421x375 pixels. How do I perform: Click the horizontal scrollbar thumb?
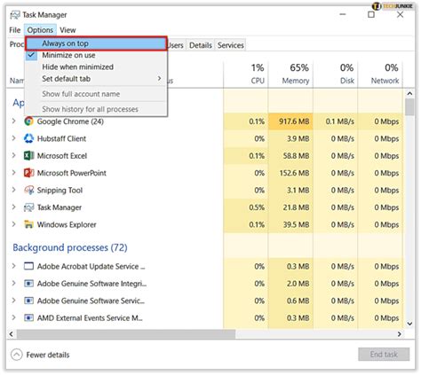coord(126,334)
